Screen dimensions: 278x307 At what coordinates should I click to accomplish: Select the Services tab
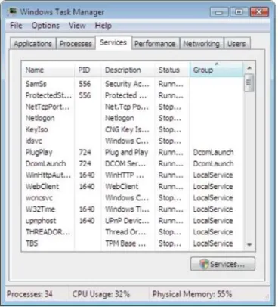113,42
